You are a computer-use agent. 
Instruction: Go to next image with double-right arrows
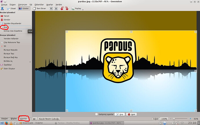click(56, 8)
